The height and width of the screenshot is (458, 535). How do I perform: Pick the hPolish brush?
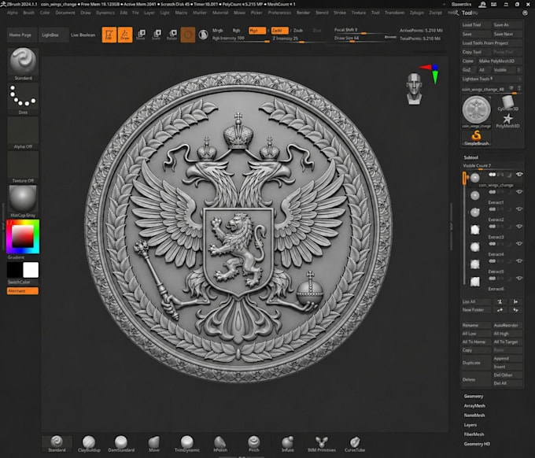(220, 444)
